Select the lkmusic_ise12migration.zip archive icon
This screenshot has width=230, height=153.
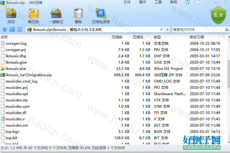click(x=3, y=75)
